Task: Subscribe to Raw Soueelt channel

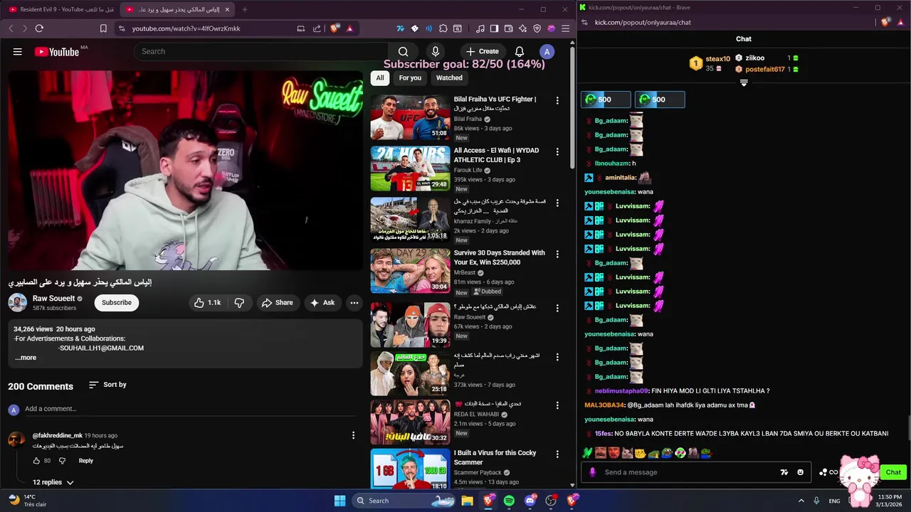Action: [x=117, y=302]
